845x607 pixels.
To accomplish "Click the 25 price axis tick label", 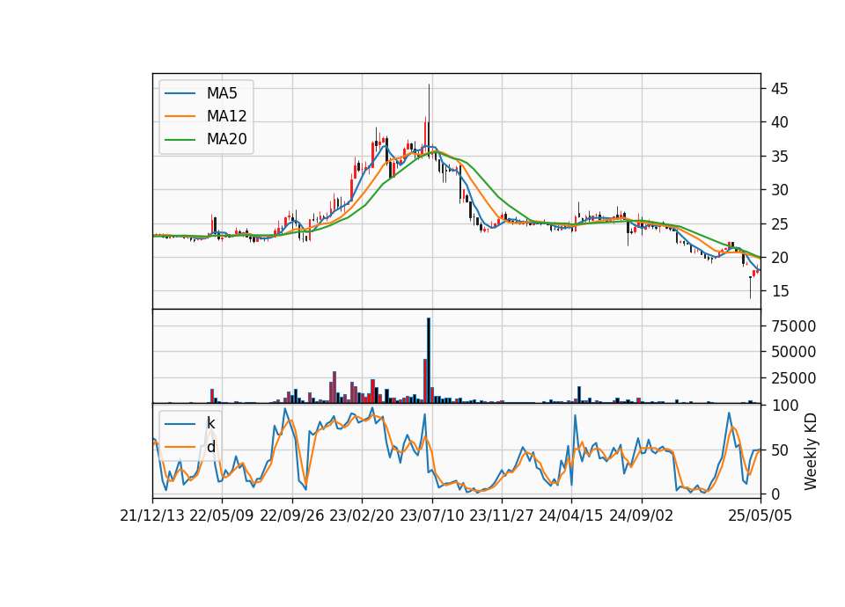I will (x=779, y=224).
